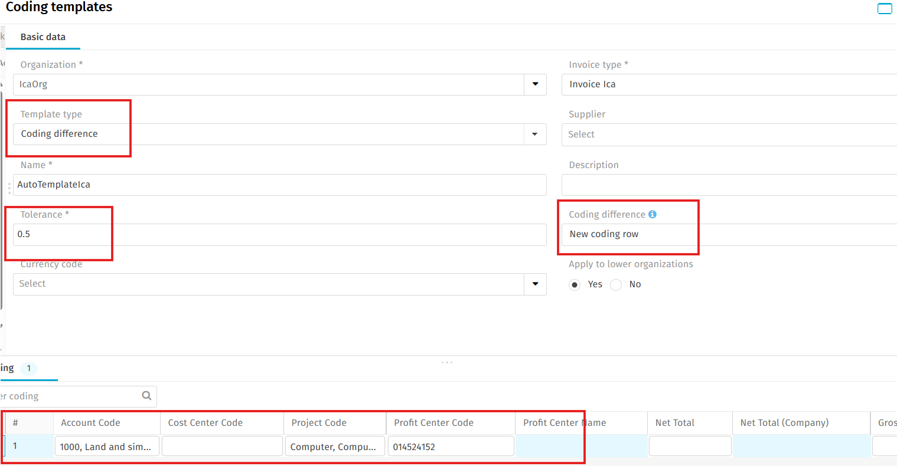Viewport: 897px width, 466px height.
Task: Click the Project Code cell in row 1
Action: pyautogui.click(x=334, y=447)
